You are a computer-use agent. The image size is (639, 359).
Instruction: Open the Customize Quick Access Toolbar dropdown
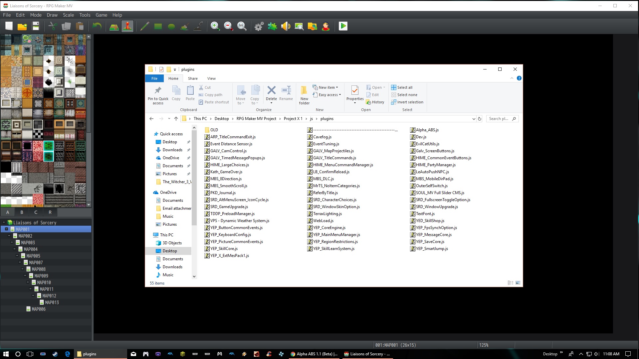[x=175, y=69]
